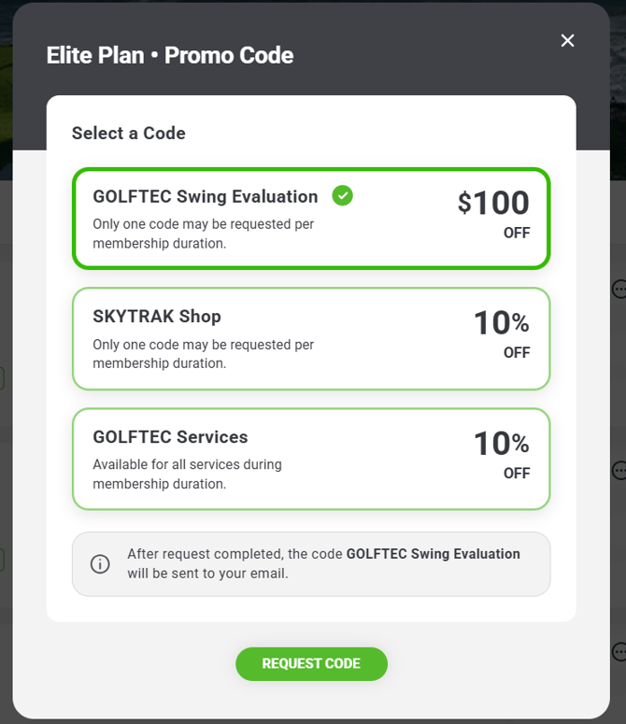
Task: Click the "will be sent to your email" text
Action: pos(207,573)
